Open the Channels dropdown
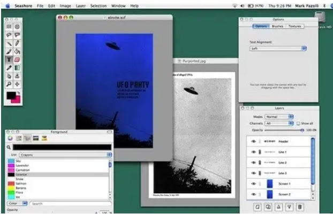Viewport: 333px width, 214px height. (279, 124)
